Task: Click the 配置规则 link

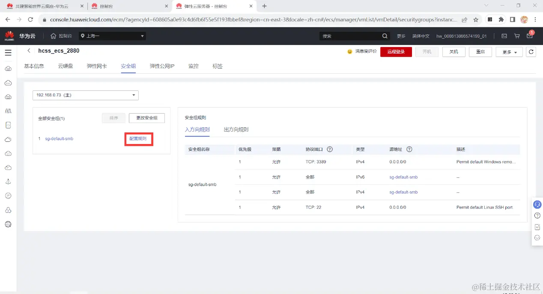Action: pos(138,139)
